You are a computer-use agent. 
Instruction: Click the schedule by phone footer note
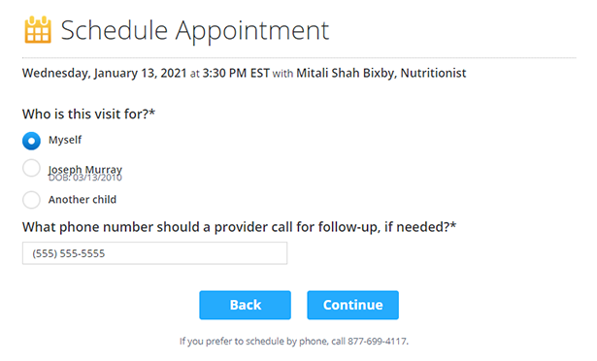[x=294, y=341]
